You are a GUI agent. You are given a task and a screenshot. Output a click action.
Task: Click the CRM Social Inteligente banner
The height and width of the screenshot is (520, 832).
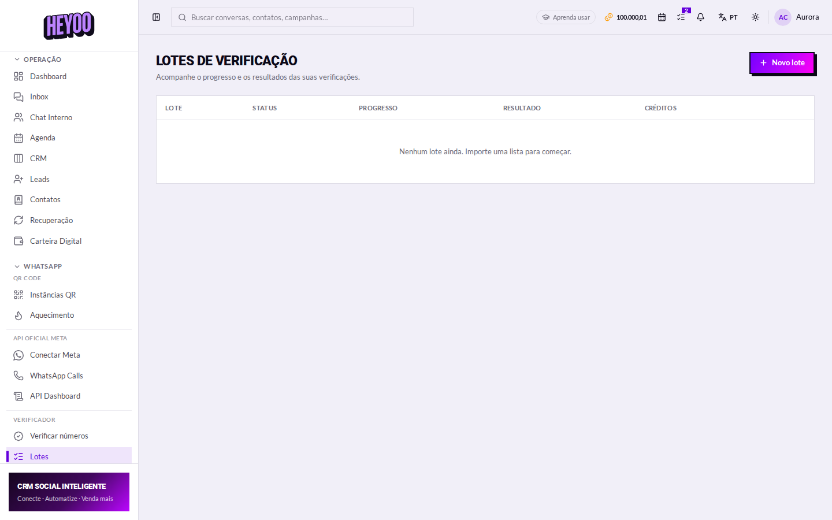point(69,492)
